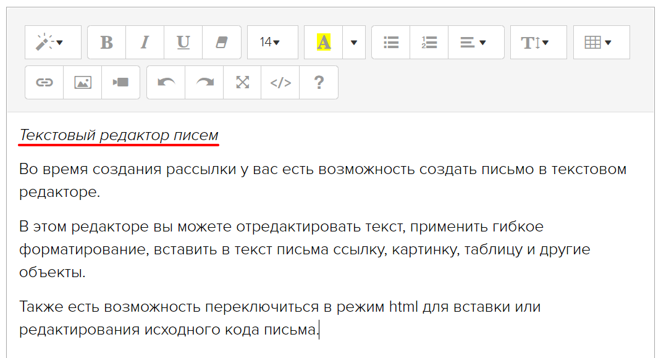Viewport: 661px width, 358px height.
Task: Open the line height dropdown
Action: [x=538, y=43]
